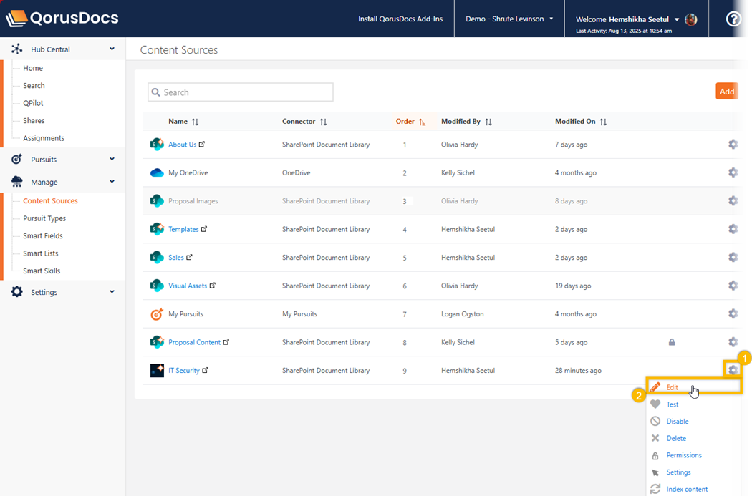Click the IT Security source thumbnail icon

tap(157, 371)
